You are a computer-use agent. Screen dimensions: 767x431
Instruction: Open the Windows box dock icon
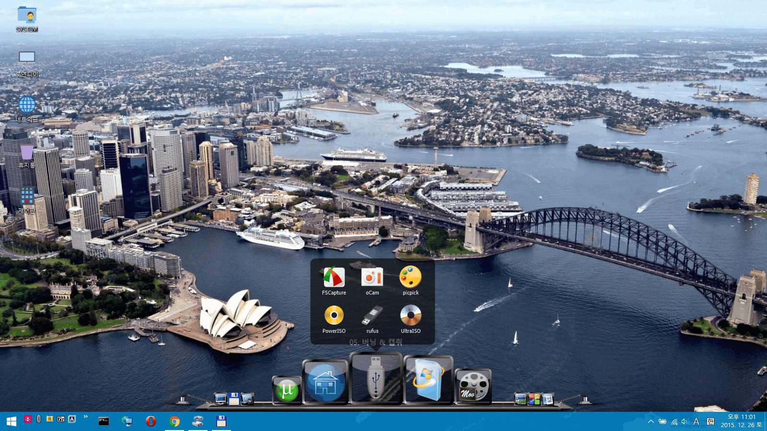[428, 380]
